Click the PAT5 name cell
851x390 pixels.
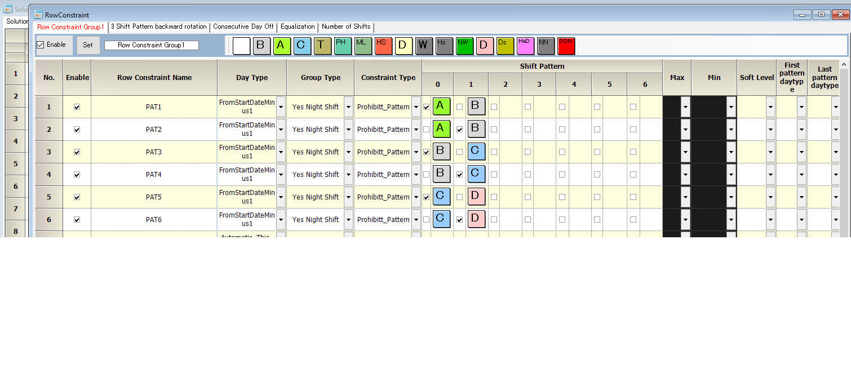pos(154,197)
